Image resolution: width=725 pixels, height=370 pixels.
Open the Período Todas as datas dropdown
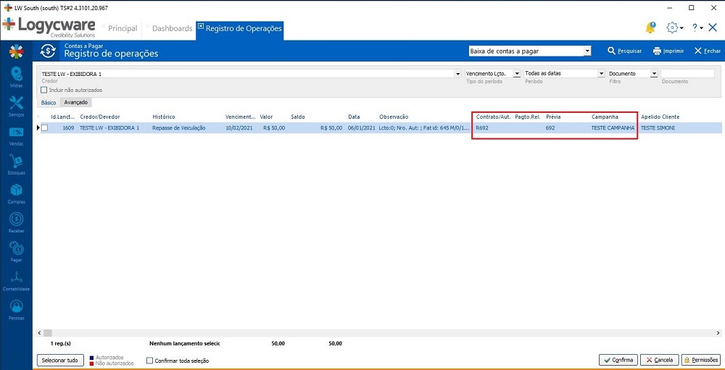(602, 73)
